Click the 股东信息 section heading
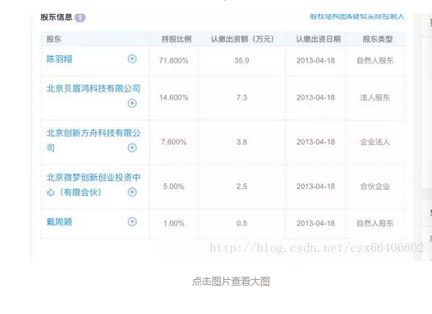The image size is (432, 314). point(56,17)
